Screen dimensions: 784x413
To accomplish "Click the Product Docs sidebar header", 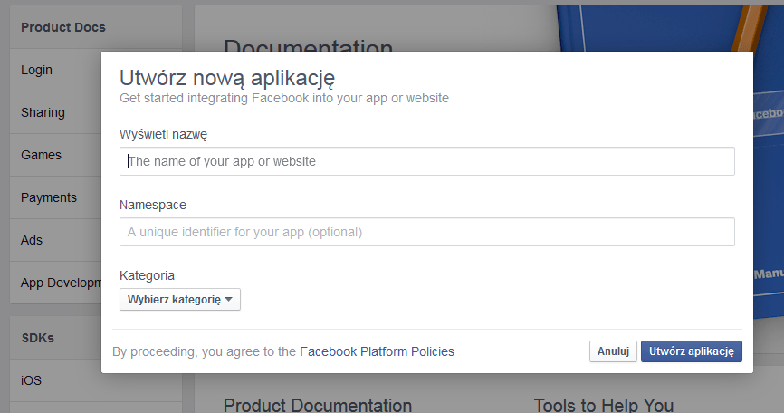I will 63,27.
